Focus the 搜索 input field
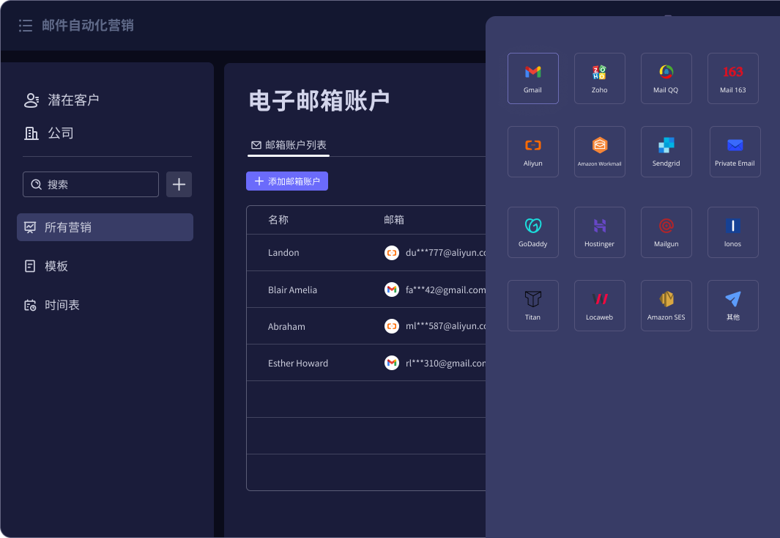 91,184
